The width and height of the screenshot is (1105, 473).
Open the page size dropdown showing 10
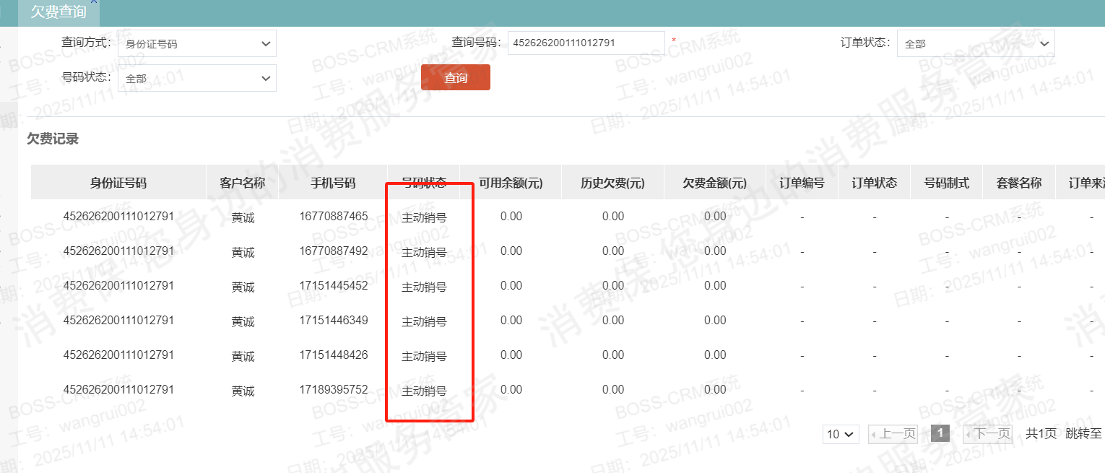841,434
